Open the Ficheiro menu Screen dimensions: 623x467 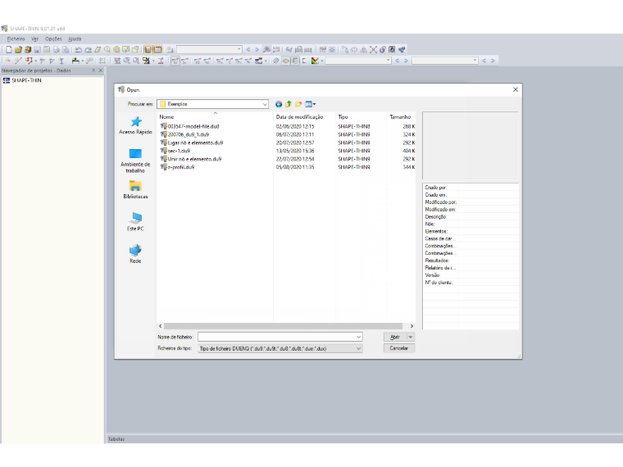tap(16, 39)
